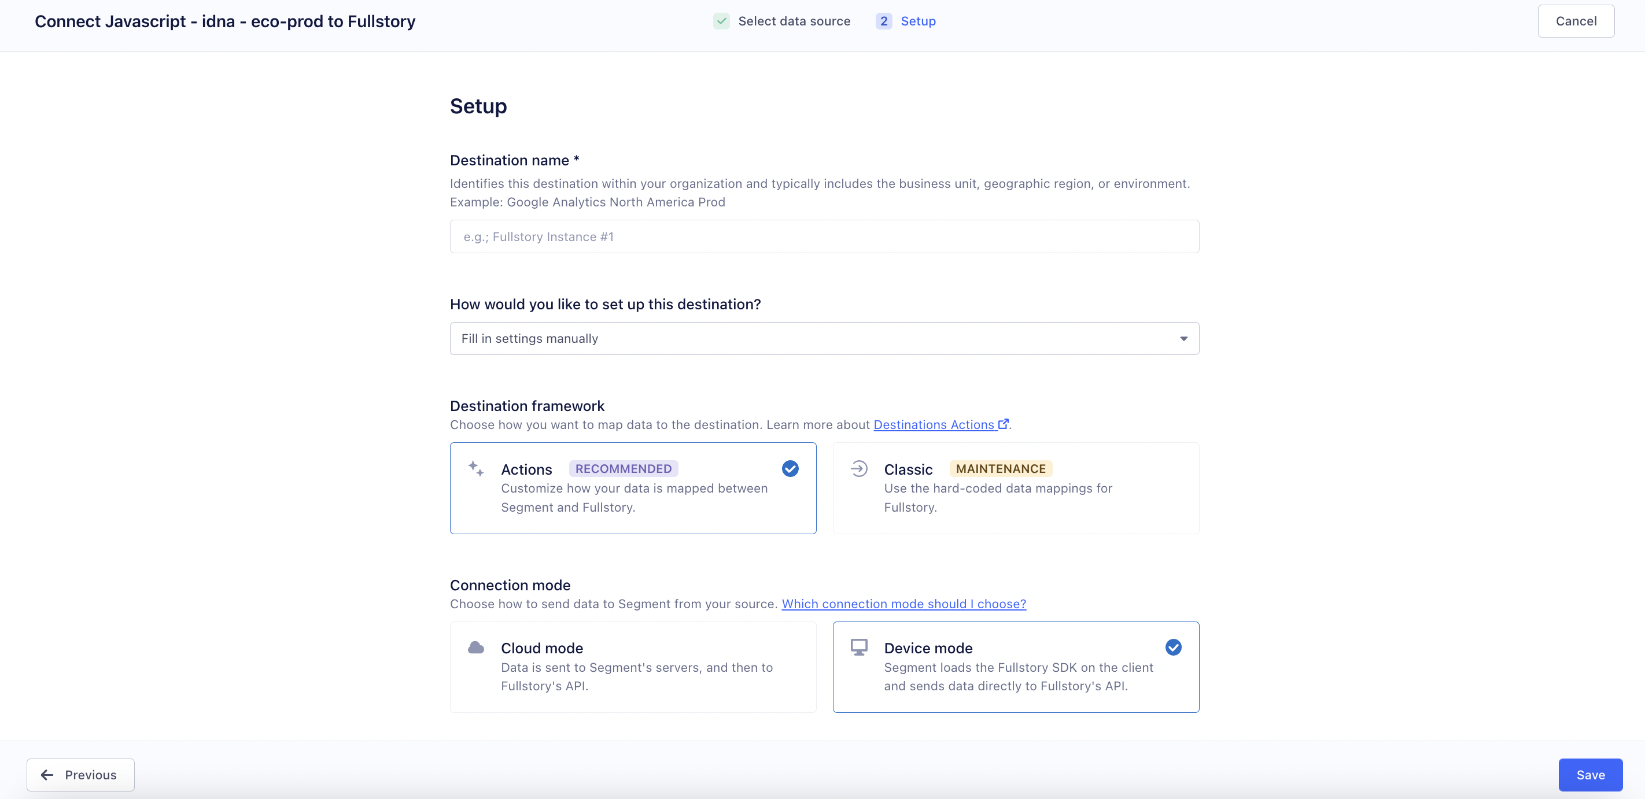Viewport: 1645px width, 799px height.
Task: Click the dropdown caret arrow
Action: (x=1183, y=339)
